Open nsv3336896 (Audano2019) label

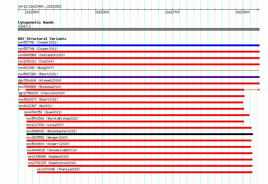point(48,157)
